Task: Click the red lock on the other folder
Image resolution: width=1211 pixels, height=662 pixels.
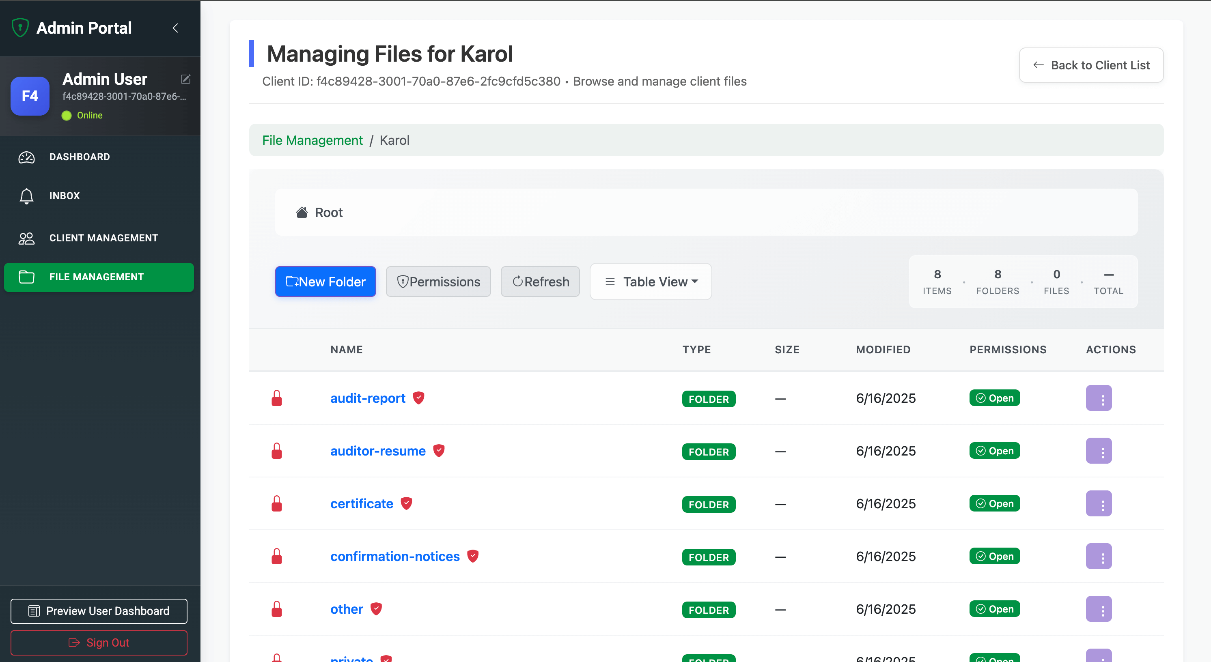Action: [x=277, y=609]
